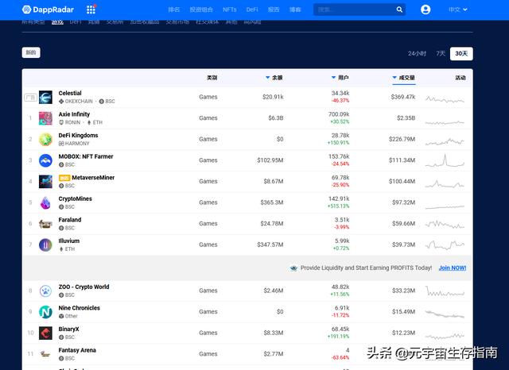This screenshot has width=509, height=370.
Task: Click the Nine Chronicles icon
Action: tap(45, 311)
